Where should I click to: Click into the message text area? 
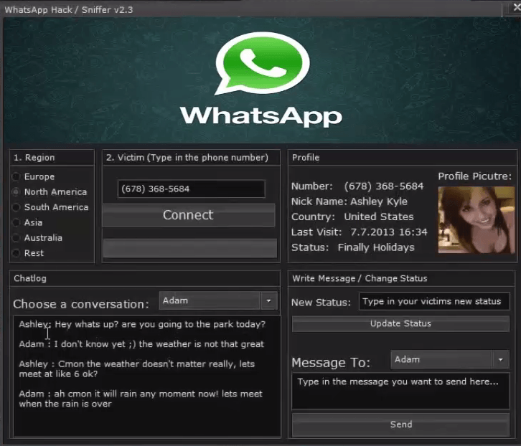[x=400, y=391]
